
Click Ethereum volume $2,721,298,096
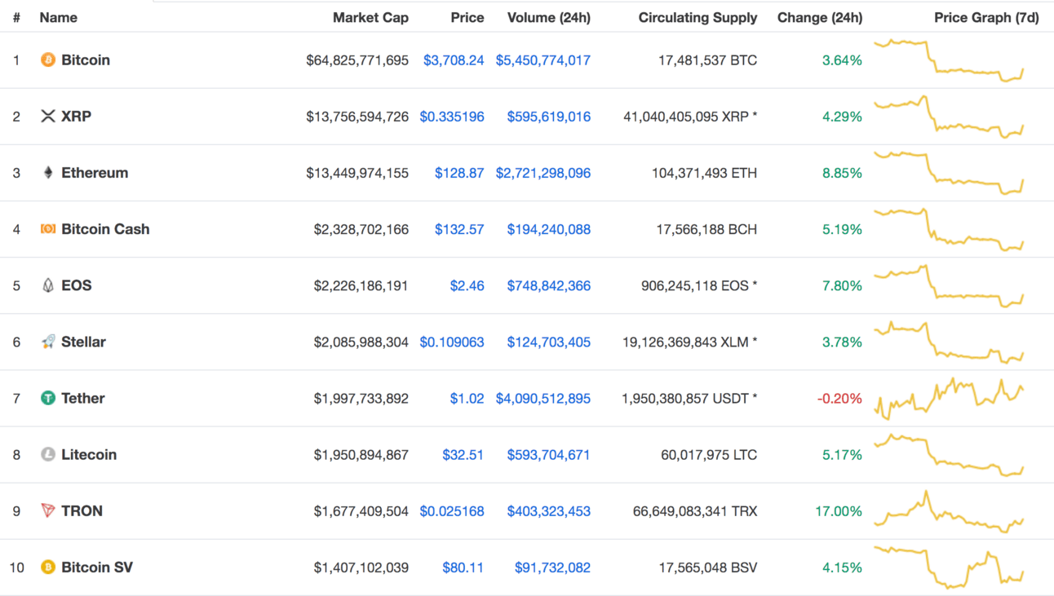[543, 173]
